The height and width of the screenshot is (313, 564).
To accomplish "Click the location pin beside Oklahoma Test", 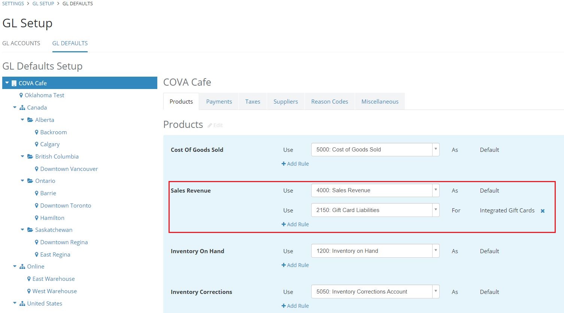I will (x=21, y=95).
